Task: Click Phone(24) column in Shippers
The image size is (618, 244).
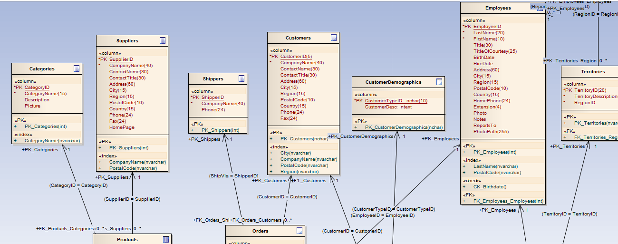Action: [213, 110]
